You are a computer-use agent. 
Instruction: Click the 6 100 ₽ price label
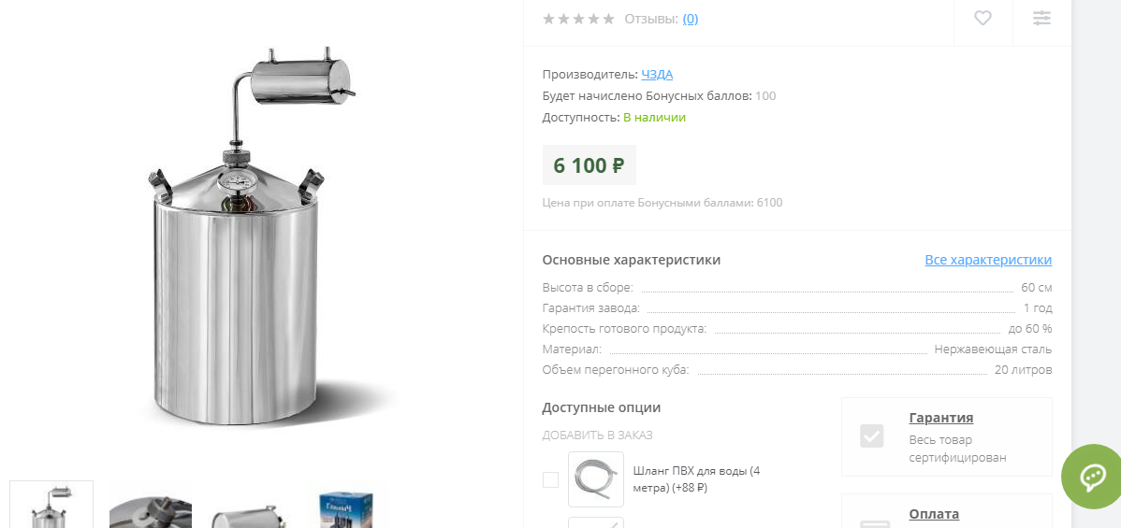pyautogui.click(x=590, y=165)
